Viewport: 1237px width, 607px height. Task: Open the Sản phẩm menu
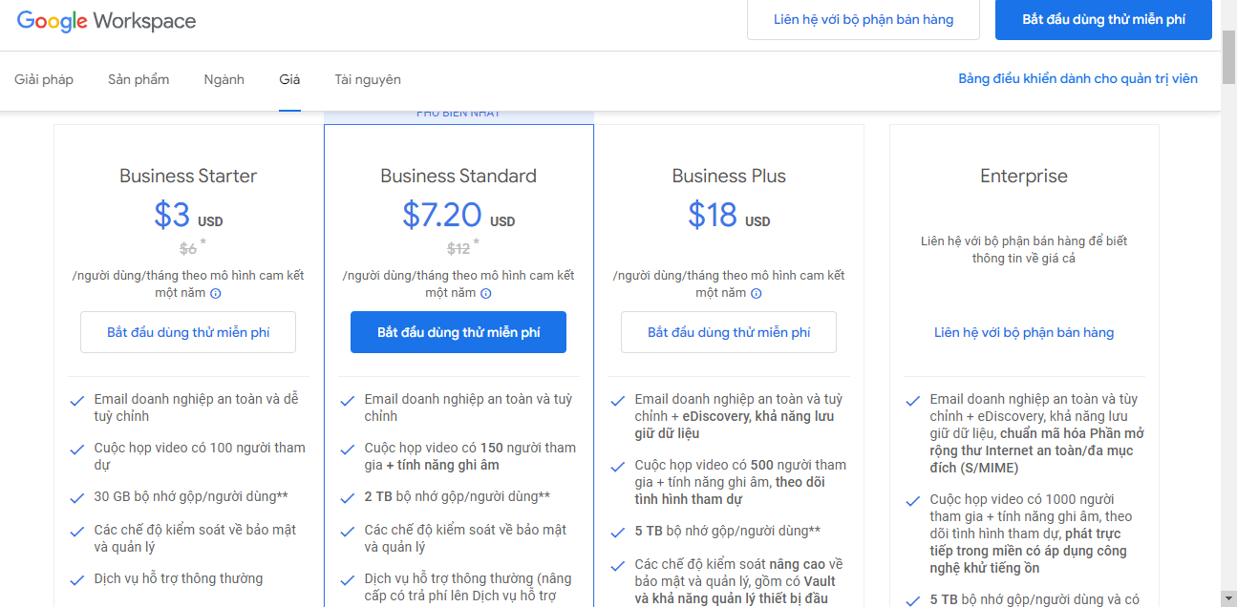(139, 79)
